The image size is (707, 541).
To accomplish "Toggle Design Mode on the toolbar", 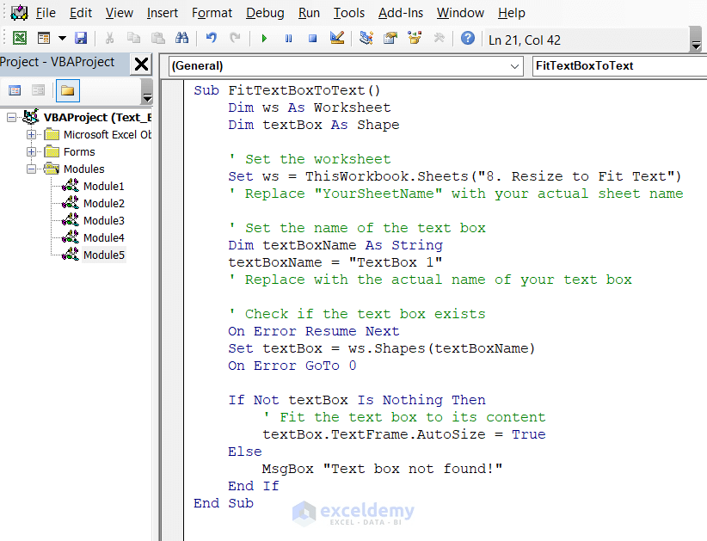I will tap(337, 38).
